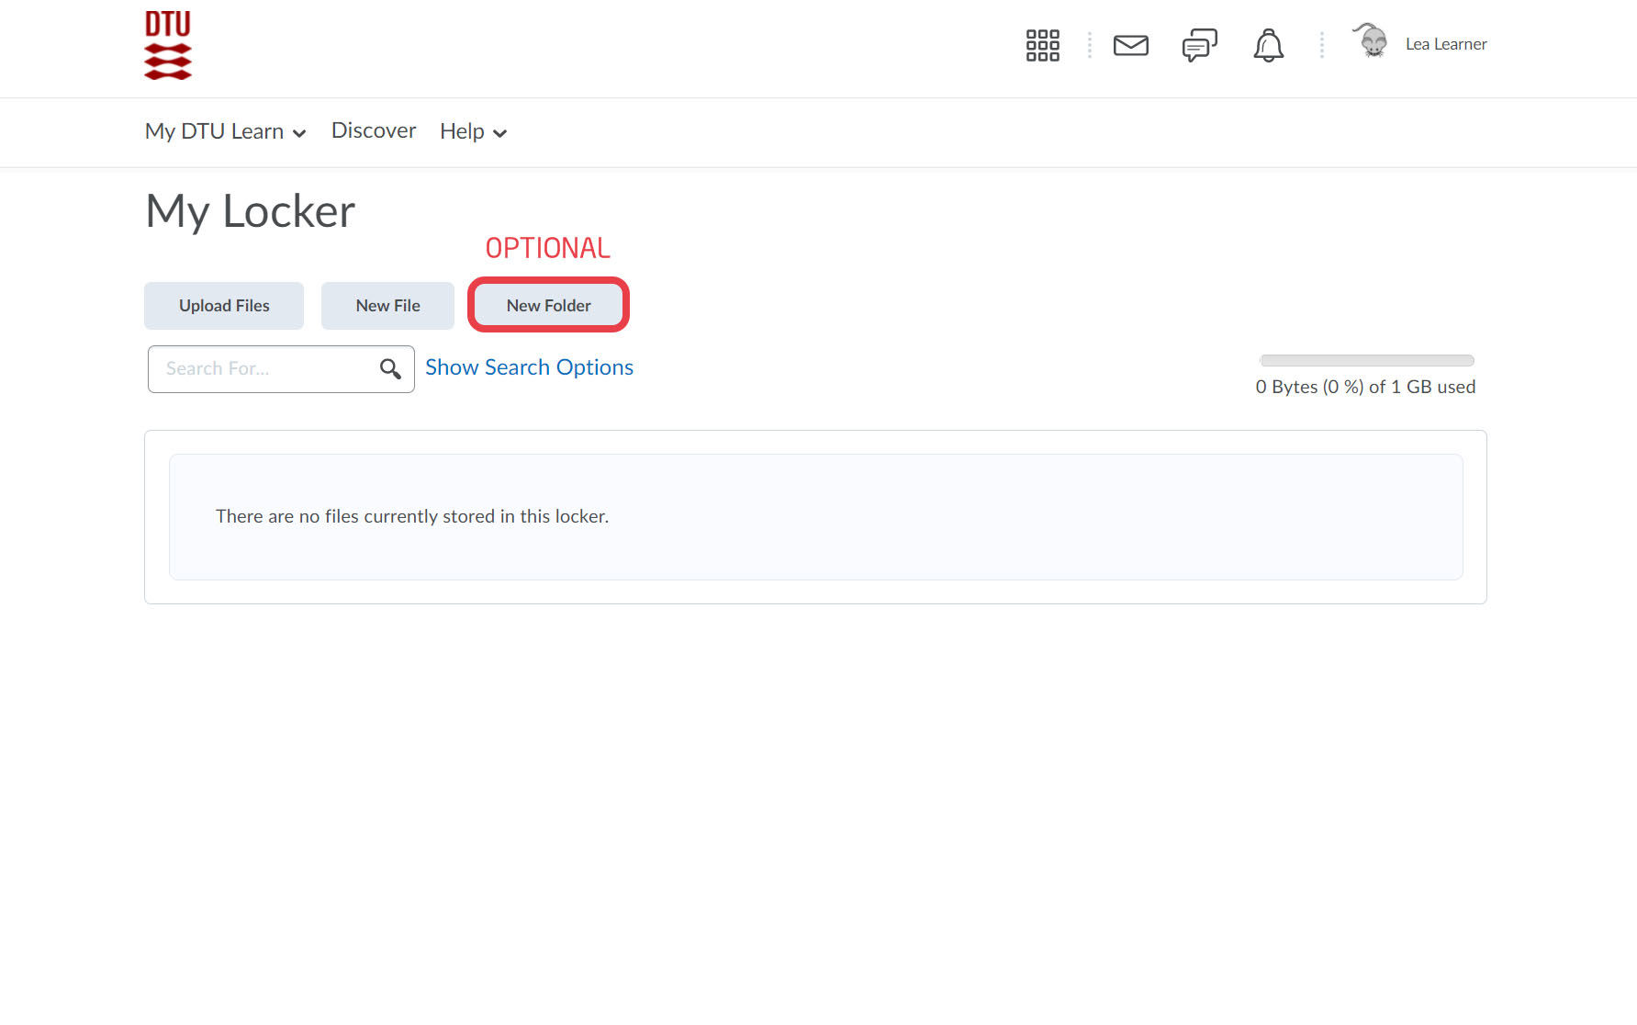The image size is (1637, 1025).
Task: Open the envelope message alerts icon
Action: 1130,45
